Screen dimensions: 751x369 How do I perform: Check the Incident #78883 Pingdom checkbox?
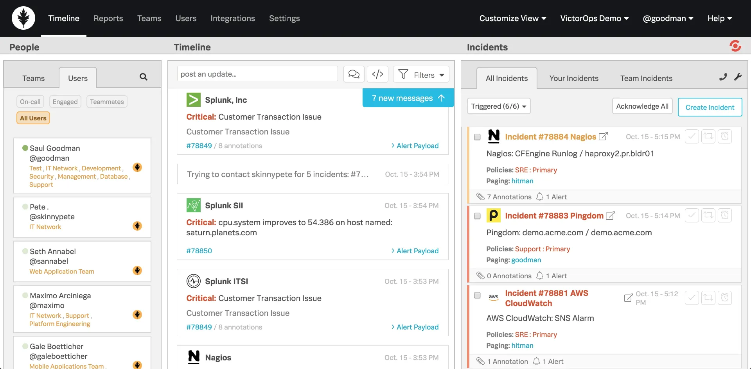tap(477, 216)
